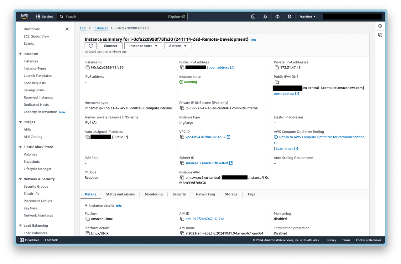Click the Connect button
This screenshot has height=264, width=401.
[110, 46]
